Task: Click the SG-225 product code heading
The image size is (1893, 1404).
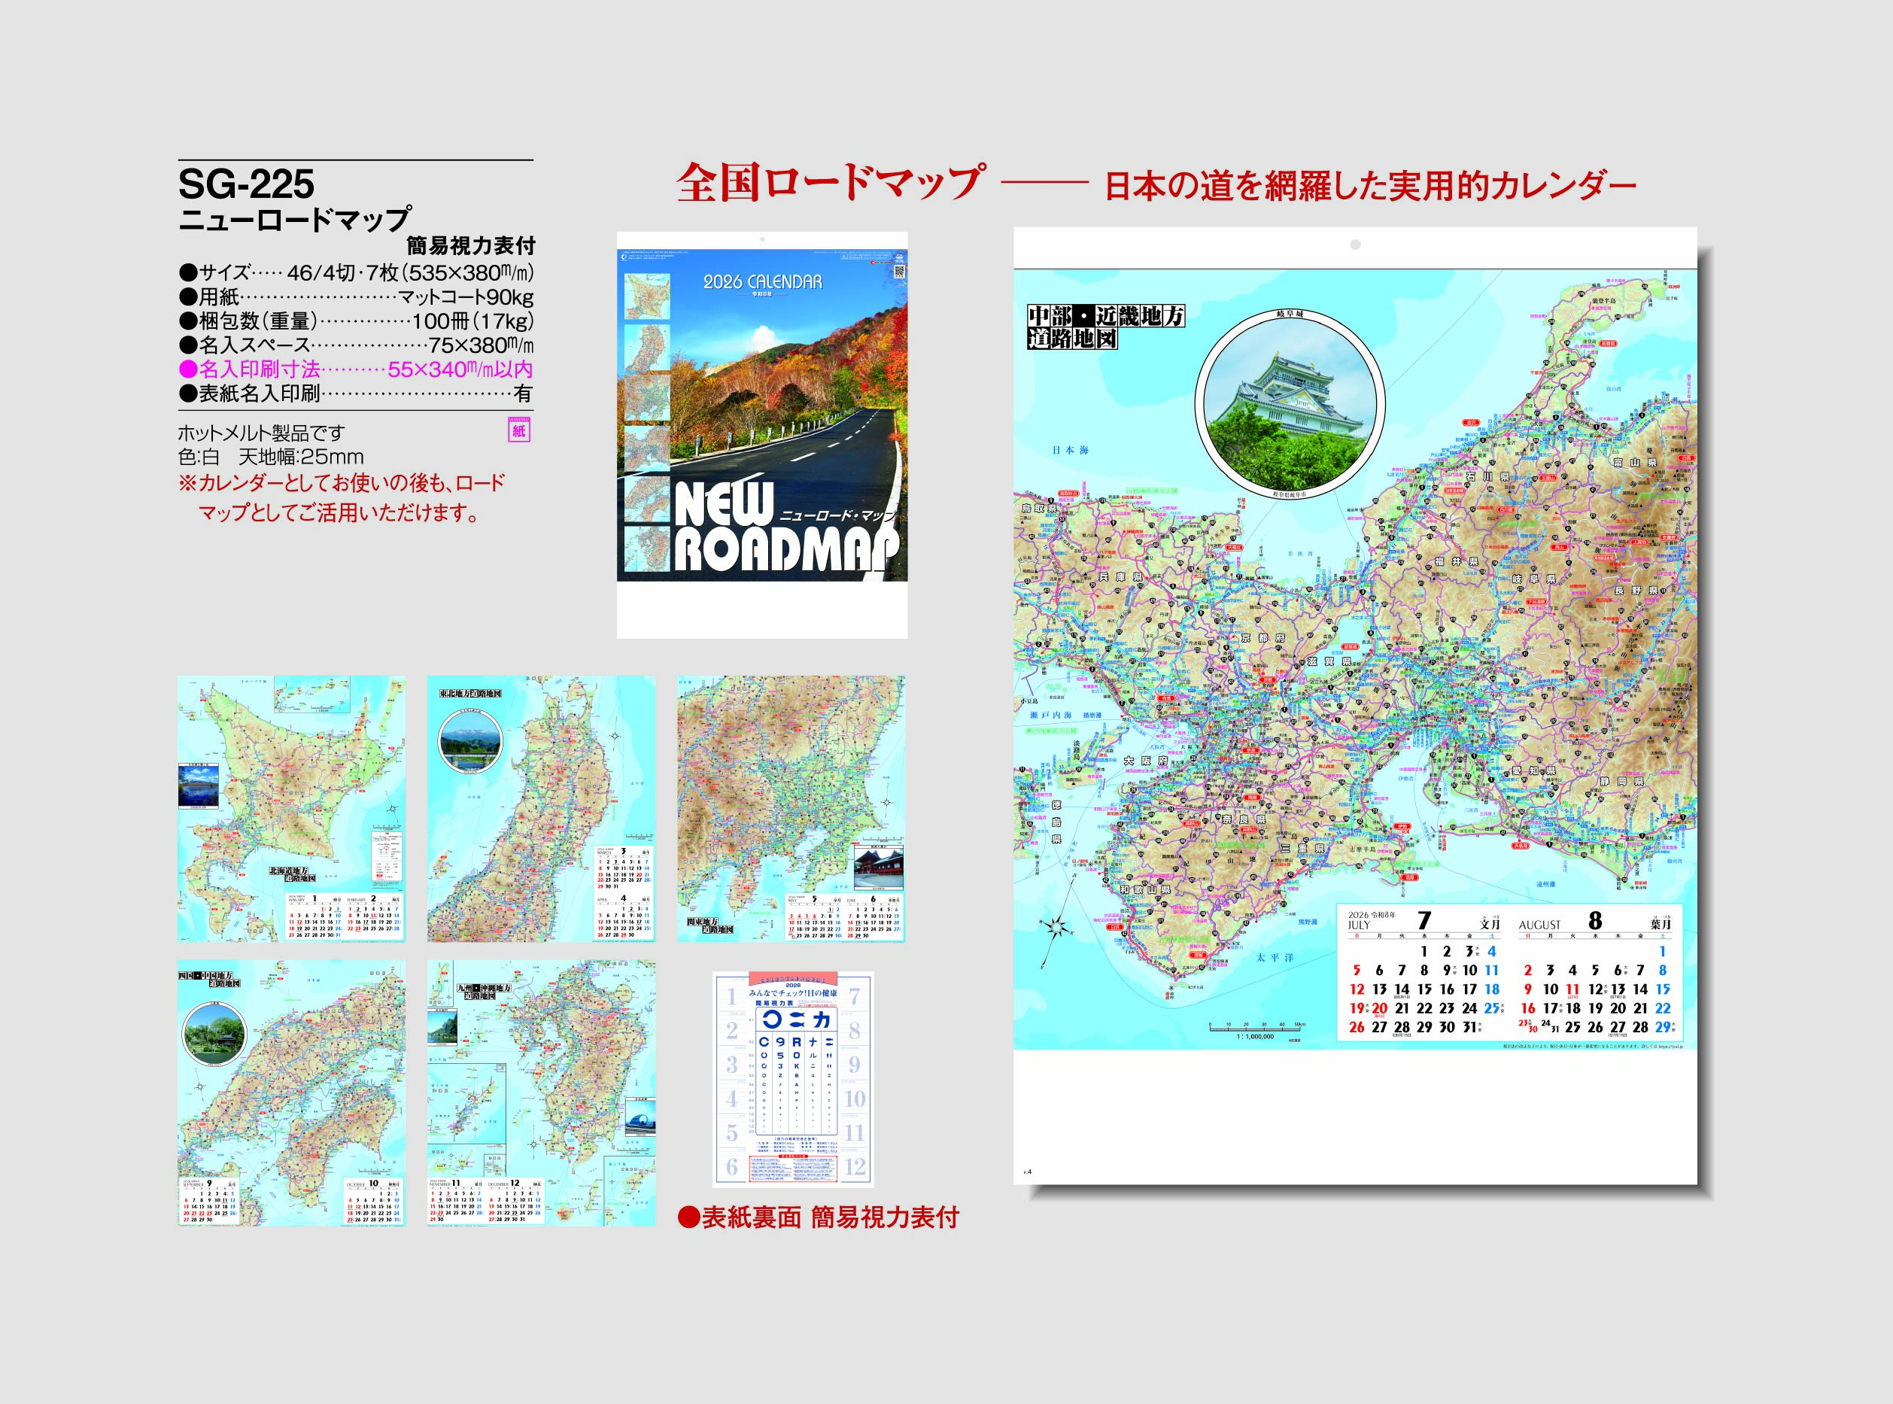Action: click(x=246, y=184)
